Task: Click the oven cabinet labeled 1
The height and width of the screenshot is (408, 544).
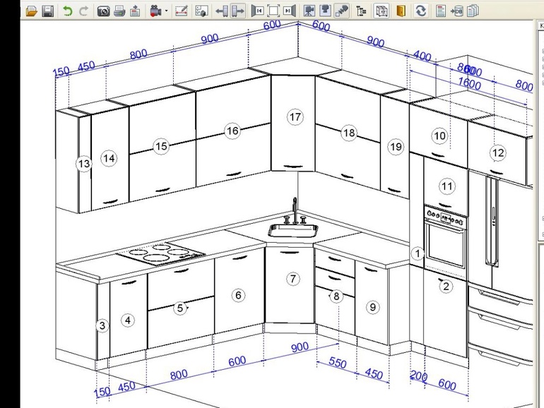Action: click(418, 253)
